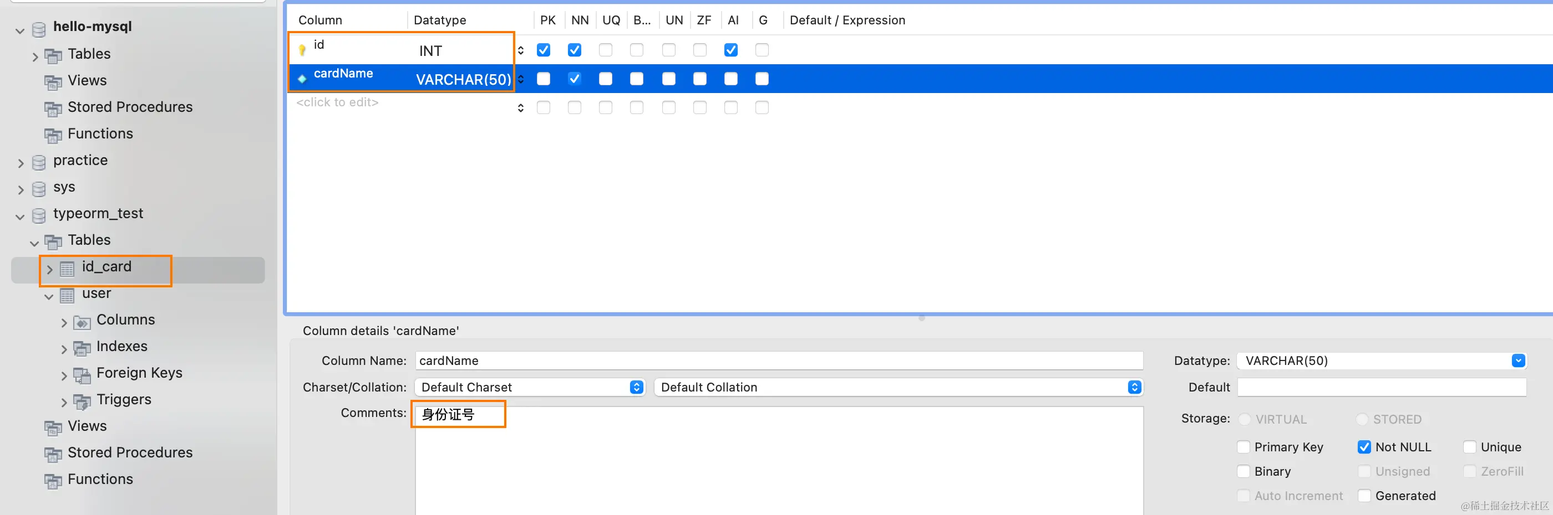Image resolution: width=1553 pixels, height=515 pixels.
Task: Click the hello-mysql database icon
Action: pyautogui.click(x=39, y=28)
